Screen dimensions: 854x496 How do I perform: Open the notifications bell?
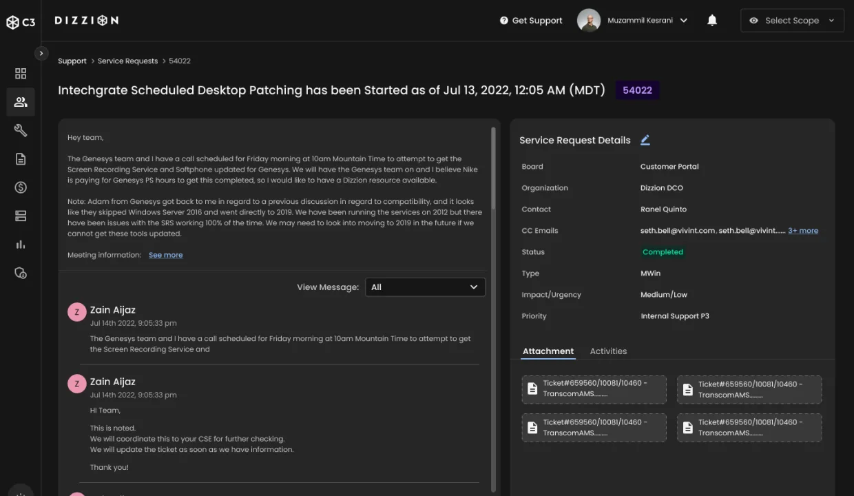712,21
